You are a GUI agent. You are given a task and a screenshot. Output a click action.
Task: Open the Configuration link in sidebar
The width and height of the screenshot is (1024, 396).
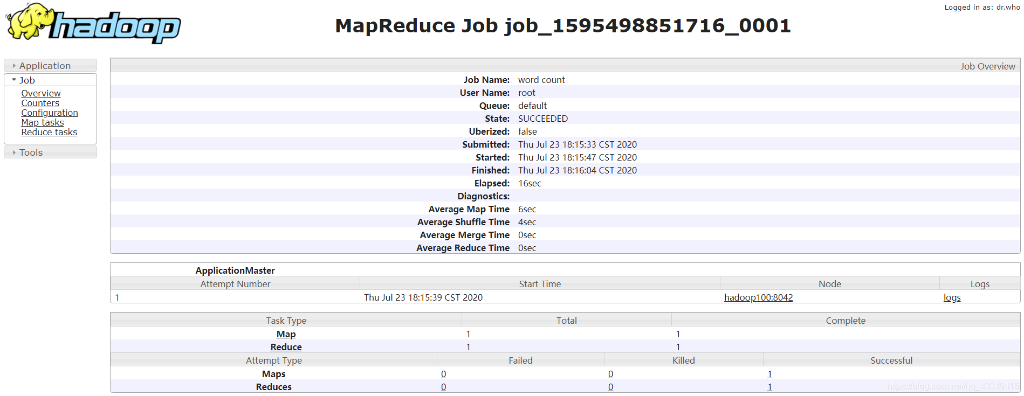click(50, 113)
